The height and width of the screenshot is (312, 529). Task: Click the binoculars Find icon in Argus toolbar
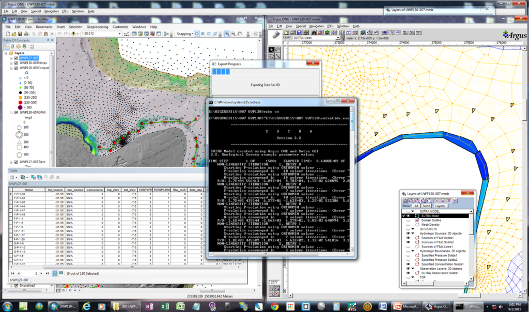click(x=314, y=33)
